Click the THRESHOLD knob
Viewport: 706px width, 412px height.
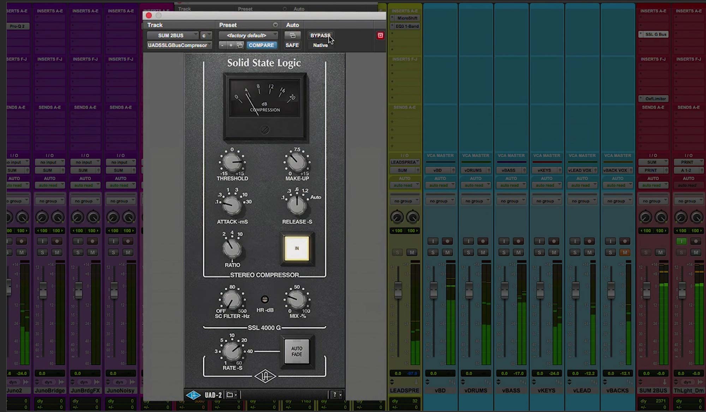tap(232, 163)
